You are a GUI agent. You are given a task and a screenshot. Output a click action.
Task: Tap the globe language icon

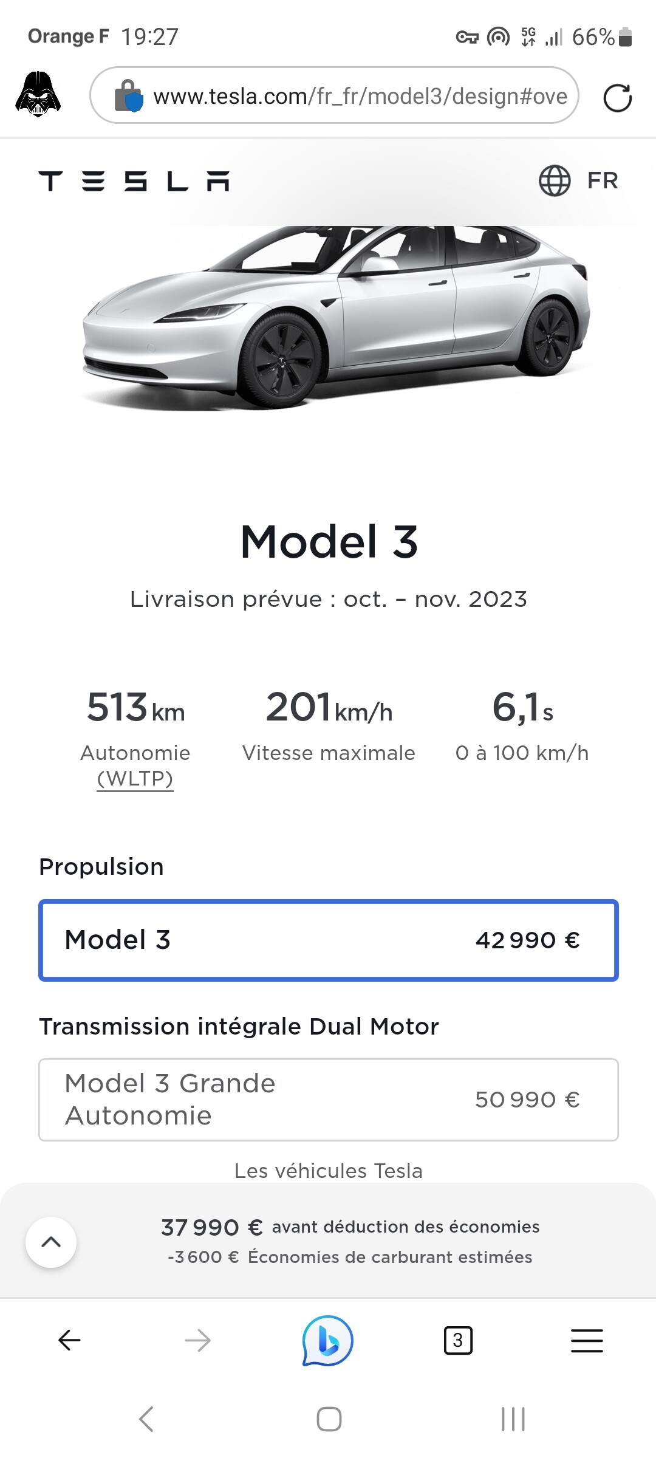[554, 181]
